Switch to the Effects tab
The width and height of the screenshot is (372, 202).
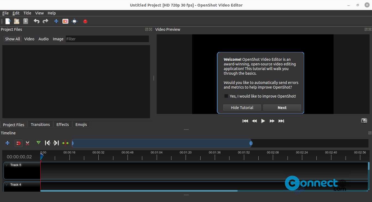[63, 125]
